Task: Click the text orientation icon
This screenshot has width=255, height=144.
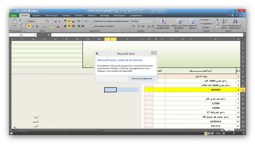Action: (x=79, y=21)
